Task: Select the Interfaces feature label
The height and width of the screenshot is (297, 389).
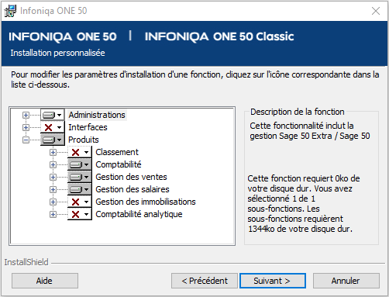Action: (x=88, y=127)
